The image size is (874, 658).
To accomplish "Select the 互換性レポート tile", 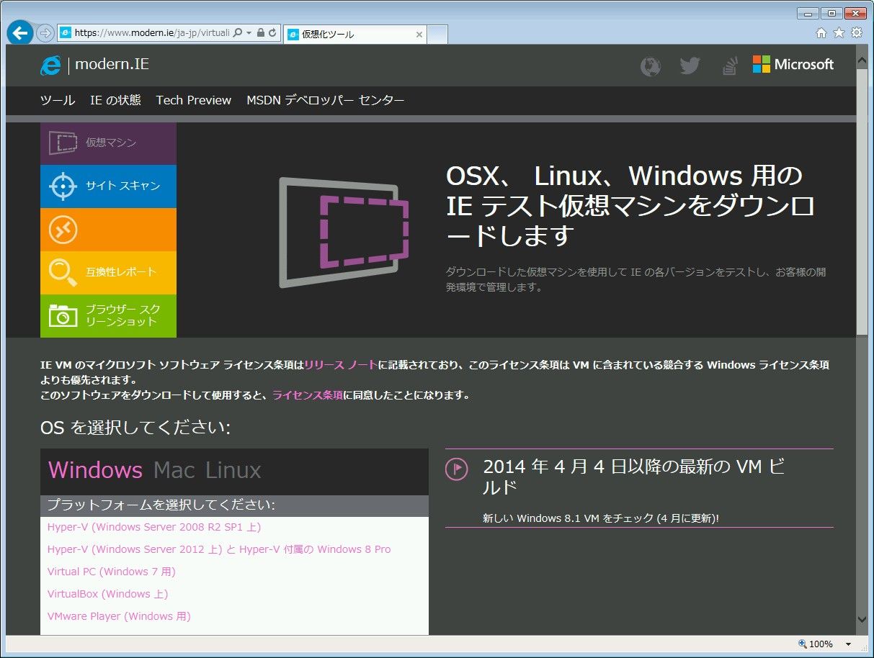I will (x=108, y=273).
